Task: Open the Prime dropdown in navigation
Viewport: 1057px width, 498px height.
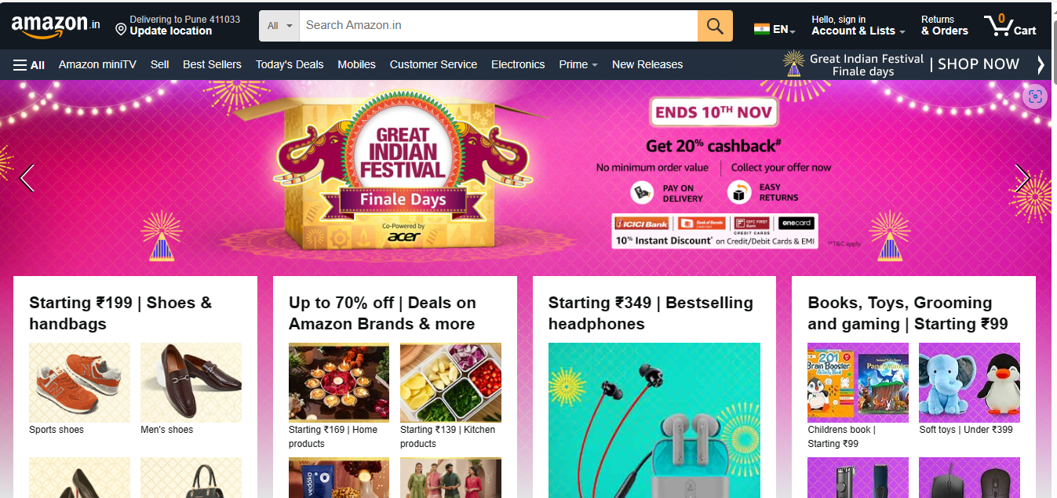Action: pos(578,64)
